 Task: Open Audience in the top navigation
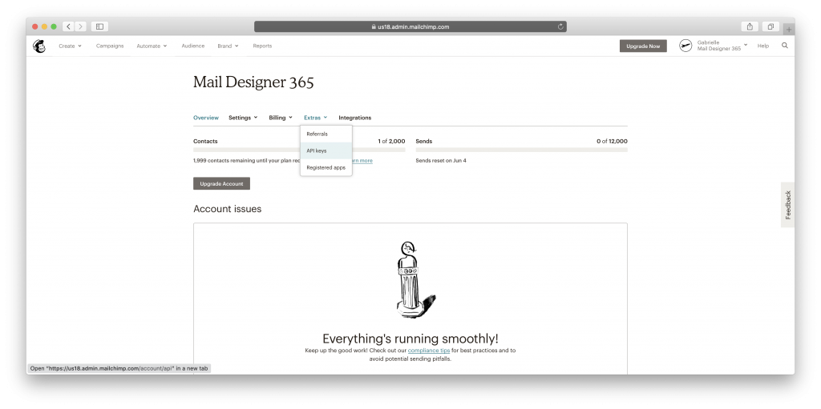(x=192, y=46)
